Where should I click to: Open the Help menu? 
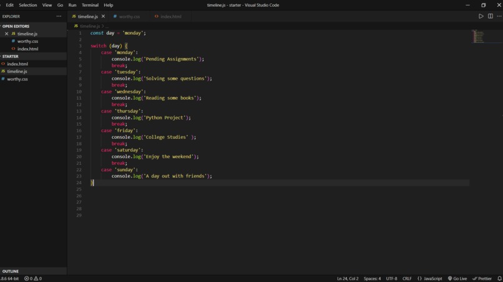pyautogui.click(x=109, y=5)
